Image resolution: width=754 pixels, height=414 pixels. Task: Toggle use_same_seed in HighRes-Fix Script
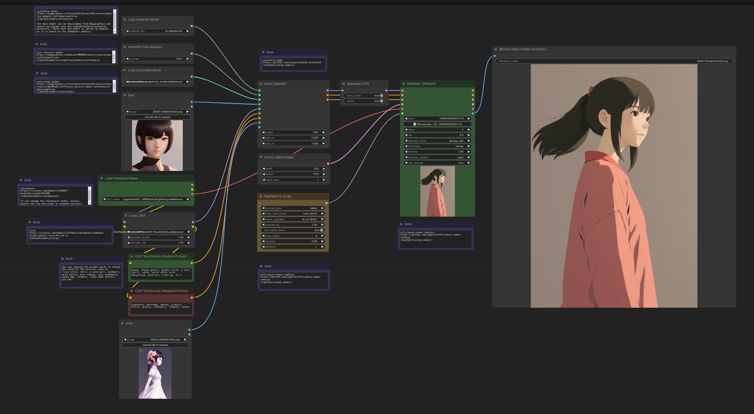coord(293,230)
